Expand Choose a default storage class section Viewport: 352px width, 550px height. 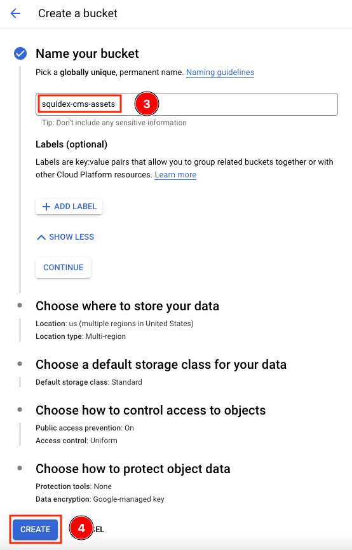click(161, 364)
